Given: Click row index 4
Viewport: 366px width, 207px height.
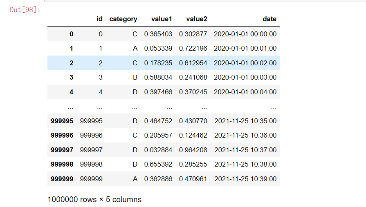Looking at the screenshot, I should pyautogui.click(x=72, y=92).
